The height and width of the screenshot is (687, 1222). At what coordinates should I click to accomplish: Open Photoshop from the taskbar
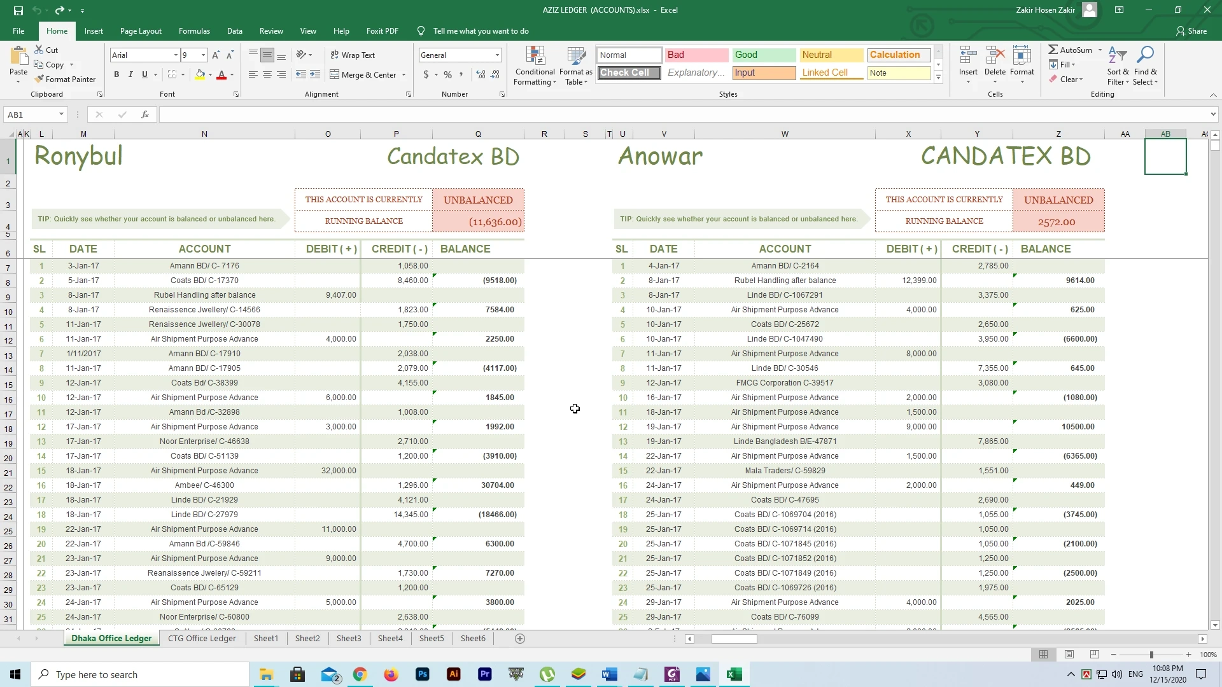(423, 674)
